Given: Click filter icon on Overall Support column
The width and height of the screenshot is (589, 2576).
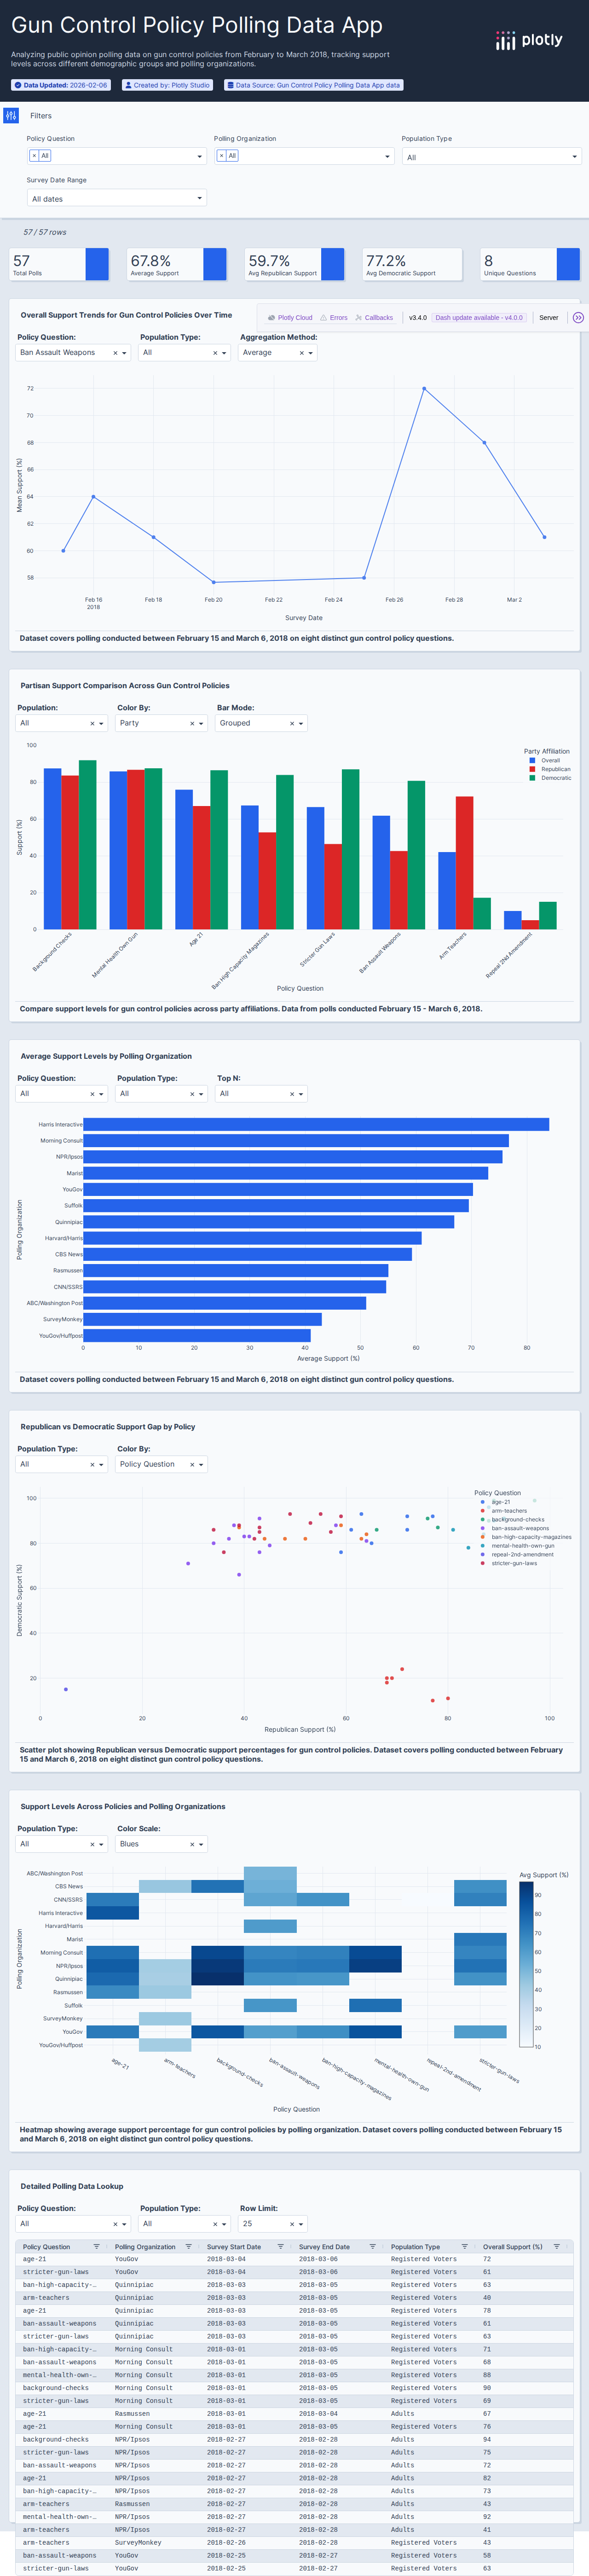Looking at the screenshot, I should pyautogui.click(x=557, y=2247).
